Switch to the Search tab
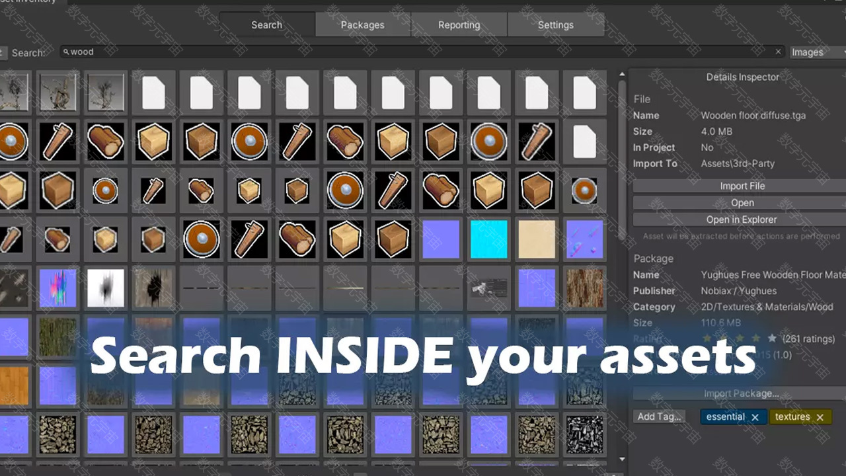846x476 pixels. 266,25
